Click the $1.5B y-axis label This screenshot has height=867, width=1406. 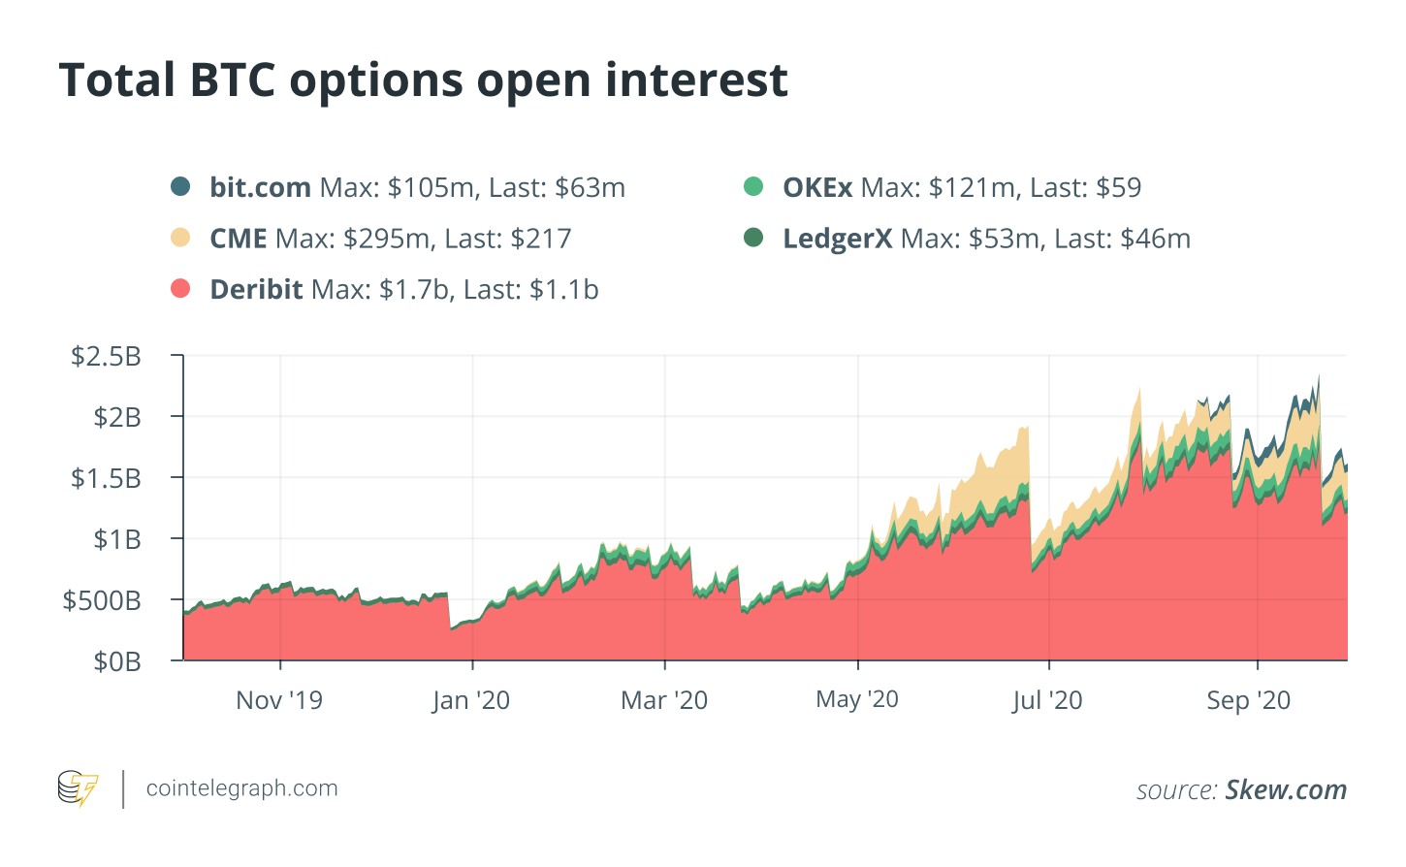click(x=106, y=478)
